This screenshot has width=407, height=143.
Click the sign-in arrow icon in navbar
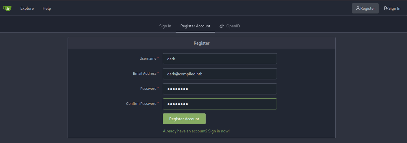pos(386,8)
